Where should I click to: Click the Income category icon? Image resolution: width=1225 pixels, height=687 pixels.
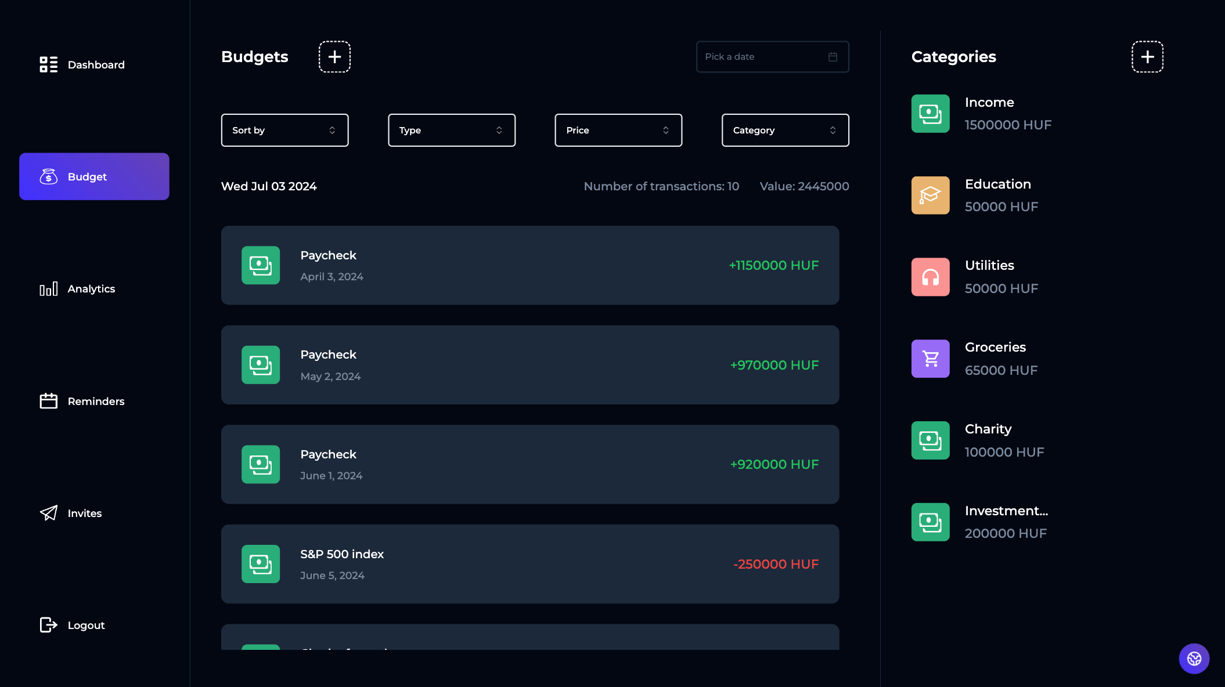click(931, 114)
